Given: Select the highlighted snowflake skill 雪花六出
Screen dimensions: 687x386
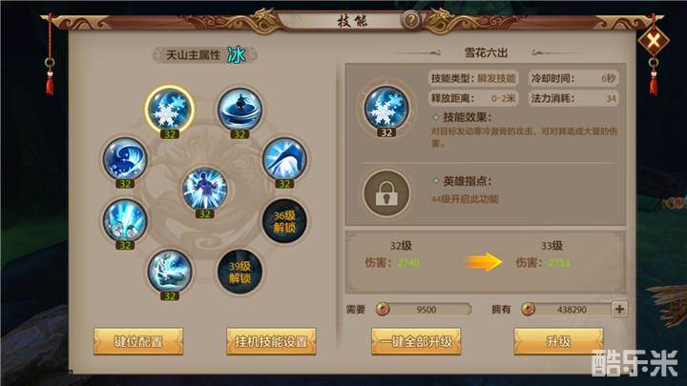Looking at the screenshot, I should 170,109.
